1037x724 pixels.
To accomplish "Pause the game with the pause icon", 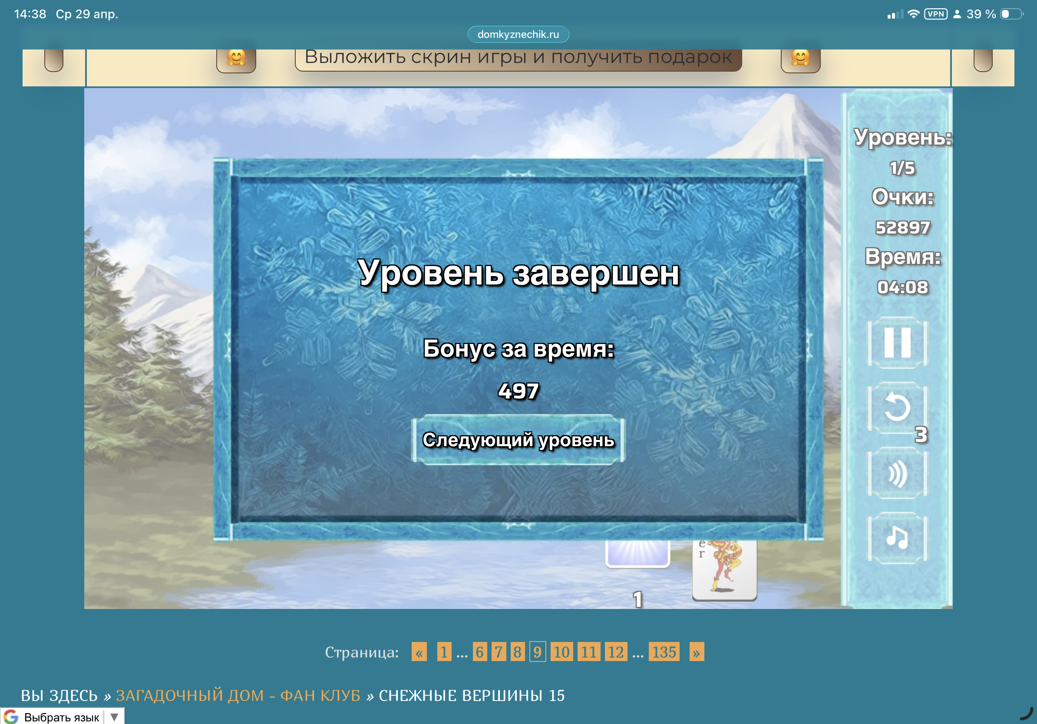I will coord(897,343).
